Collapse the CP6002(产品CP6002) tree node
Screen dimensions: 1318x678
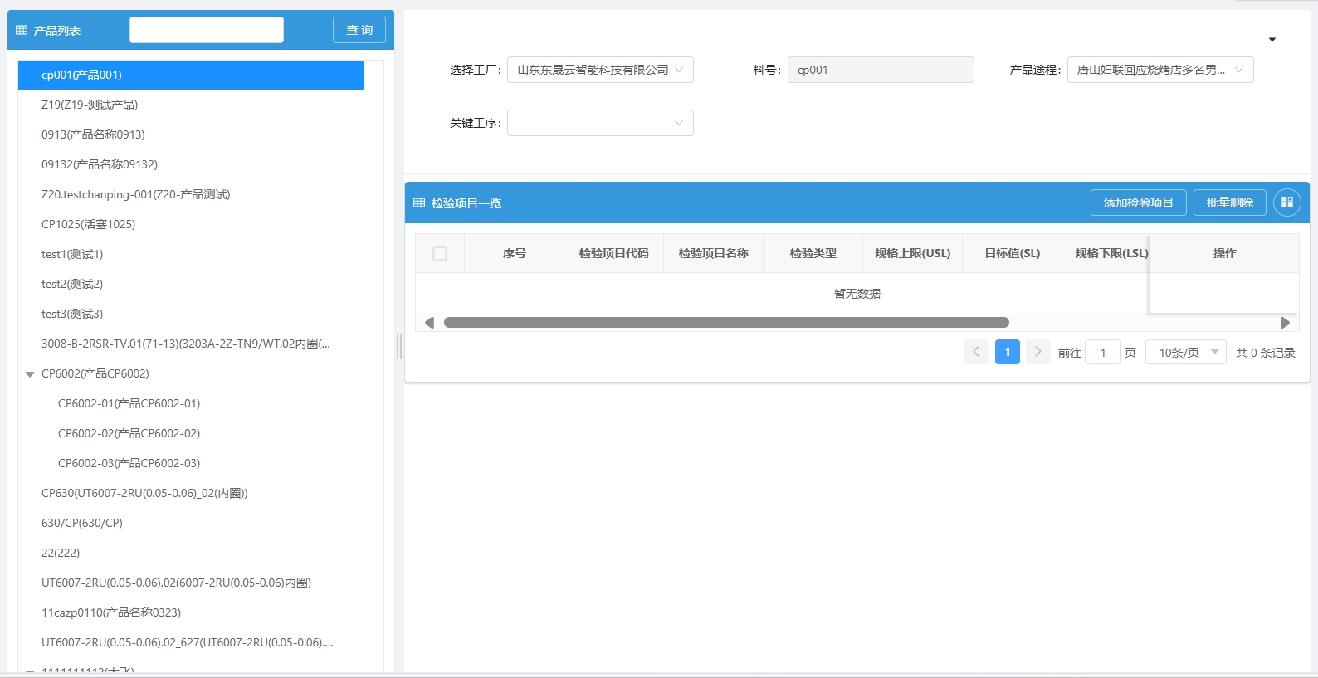pyautogui.click(x=30, y=374)
